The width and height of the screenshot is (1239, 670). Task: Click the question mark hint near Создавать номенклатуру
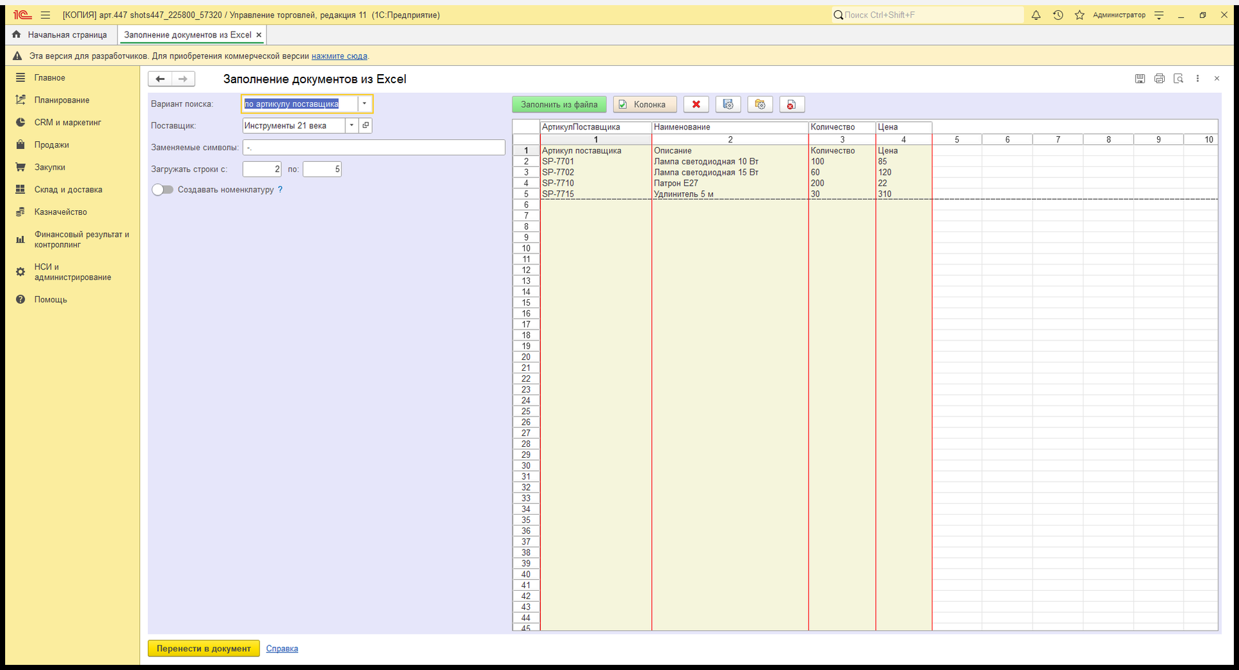[280, 190]
